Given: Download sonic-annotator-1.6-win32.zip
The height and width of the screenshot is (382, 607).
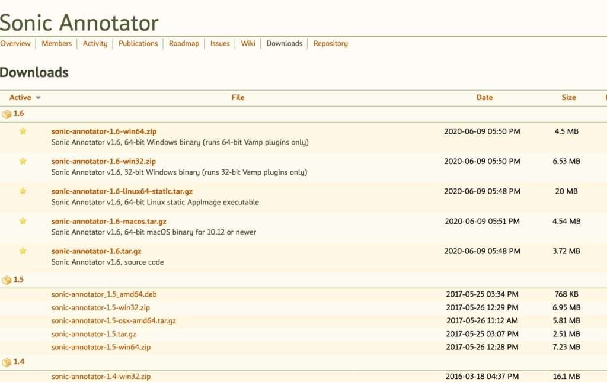Looking at the screenshot, I should click(103, 161).
